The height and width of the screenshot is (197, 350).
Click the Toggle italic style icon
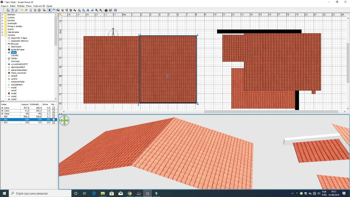point(92,10)
